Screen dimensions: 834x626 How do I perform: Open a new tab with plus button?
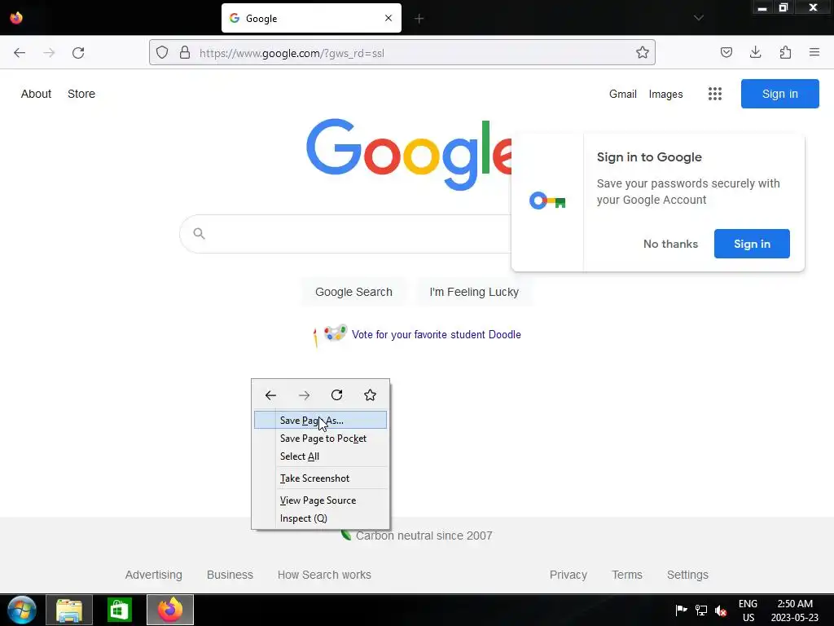[419, 19]
